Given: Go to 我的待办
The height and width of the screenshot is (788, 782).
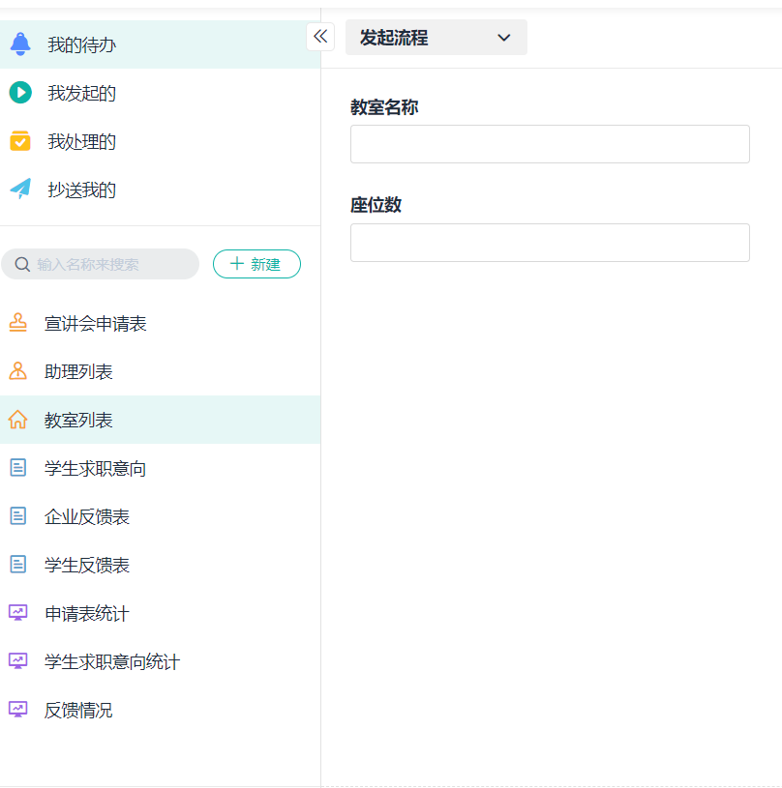Looking at the screenshot, I should click(x=82, y=44).
